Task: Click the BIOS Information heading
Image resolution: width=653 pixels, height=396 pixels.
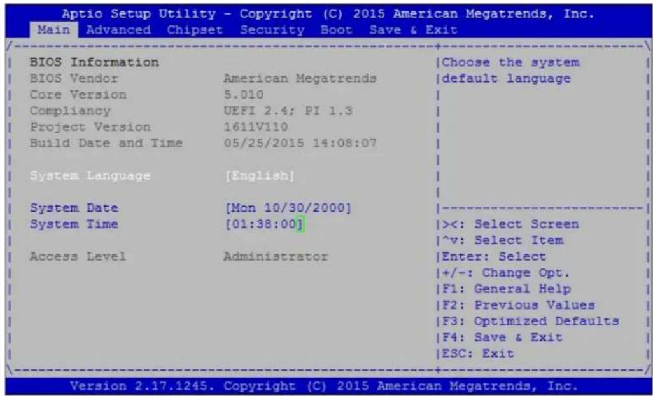Action: click(x=94, y=62)
